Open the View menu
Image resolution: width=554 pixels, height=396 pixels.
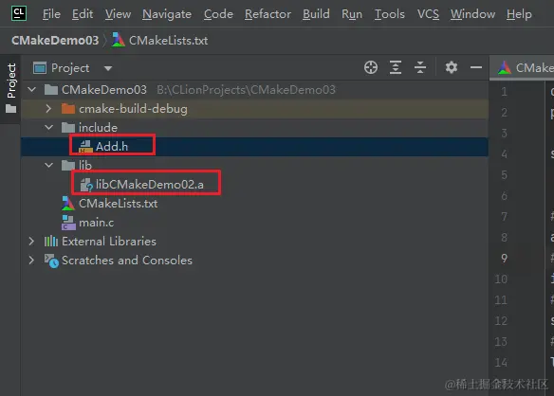click(118, 14)
